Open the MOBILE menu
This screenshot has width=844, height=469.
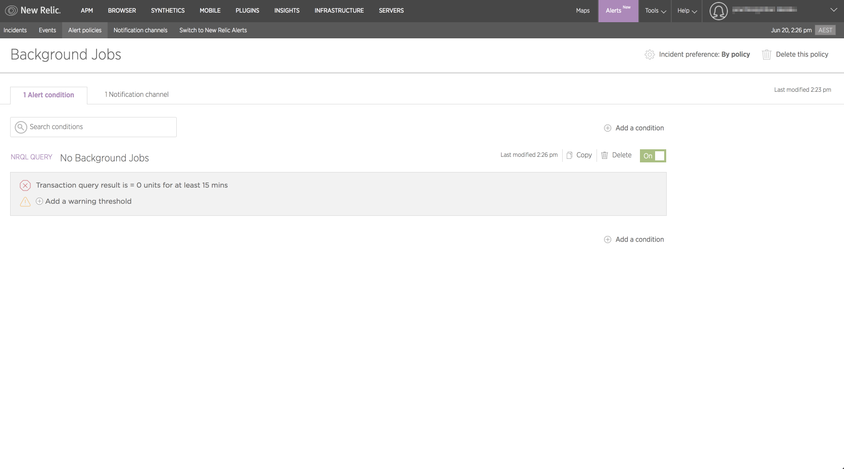pyautogui.click(x=210, y=11)
